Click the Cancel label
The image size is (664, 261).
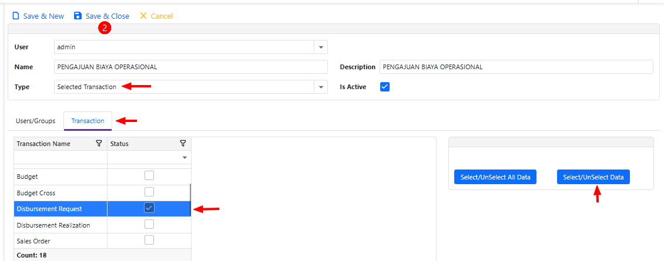[162, 16]
